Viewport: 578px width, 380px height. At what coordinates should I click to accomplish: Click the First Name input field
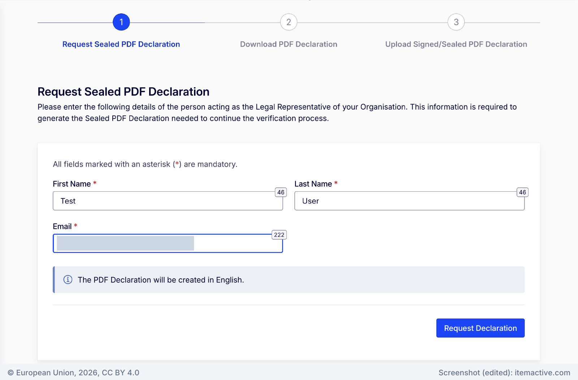tap(168, 201)
